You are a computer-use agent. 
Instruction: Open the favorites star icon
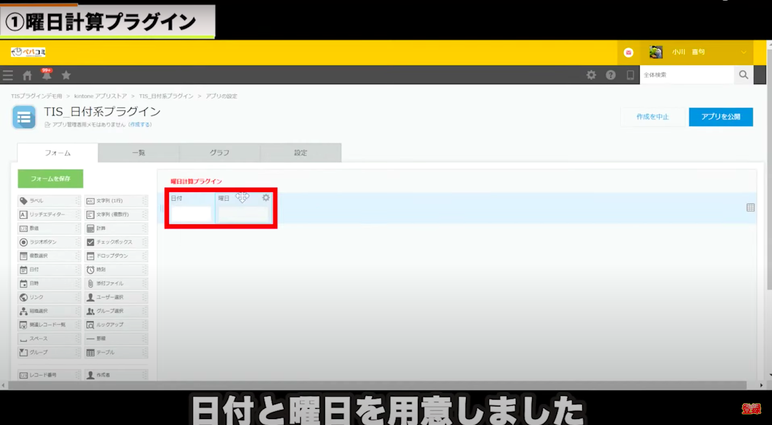point(66,75)
